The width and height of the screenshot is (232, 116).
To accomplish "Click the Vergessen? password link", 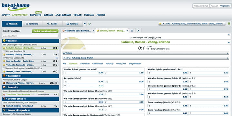I will click(x=225, y=6).
